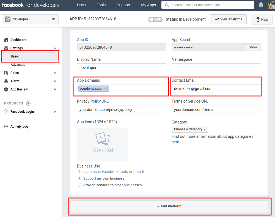
Task: Remove yourdomain.com tag with x icon
Action: tap(107, 89)
